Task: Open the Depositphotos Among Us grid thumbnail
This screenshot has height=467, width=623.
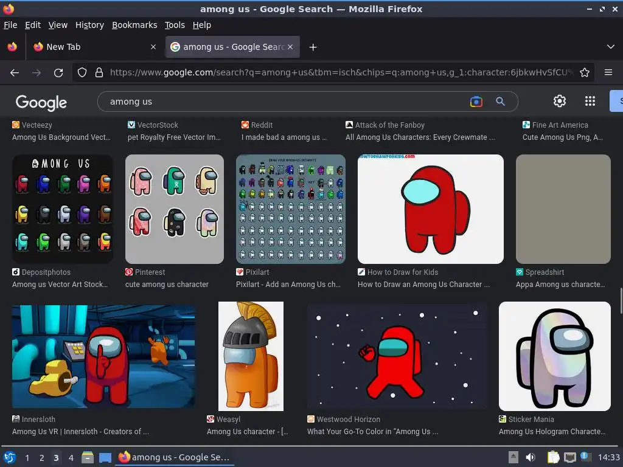Action: (63, 209)
